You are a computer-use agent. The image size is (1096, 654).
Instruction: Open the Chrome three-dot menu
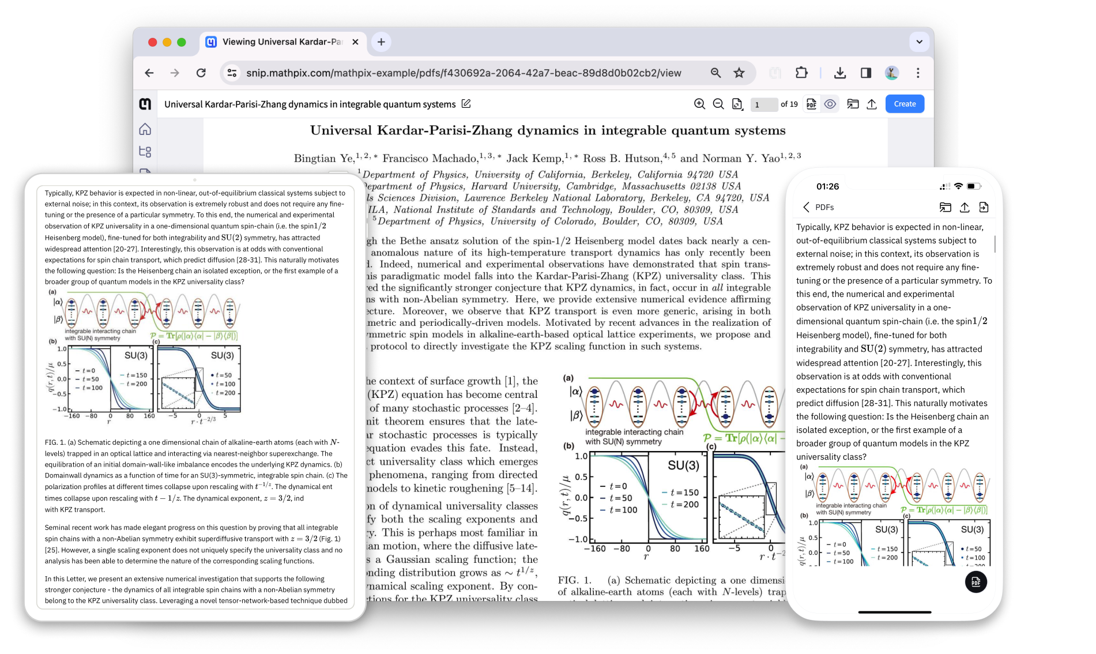pos(918,73)
